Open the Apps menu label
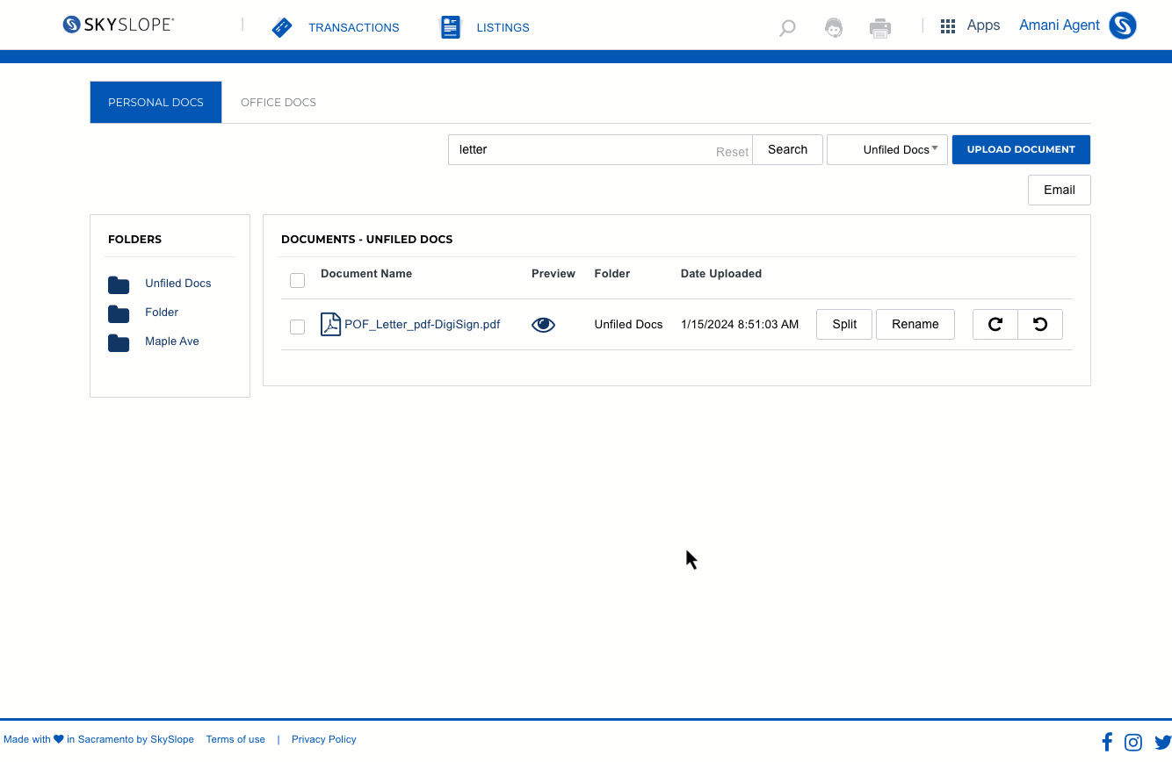The image size is (1172, 762). coord(983,25)
